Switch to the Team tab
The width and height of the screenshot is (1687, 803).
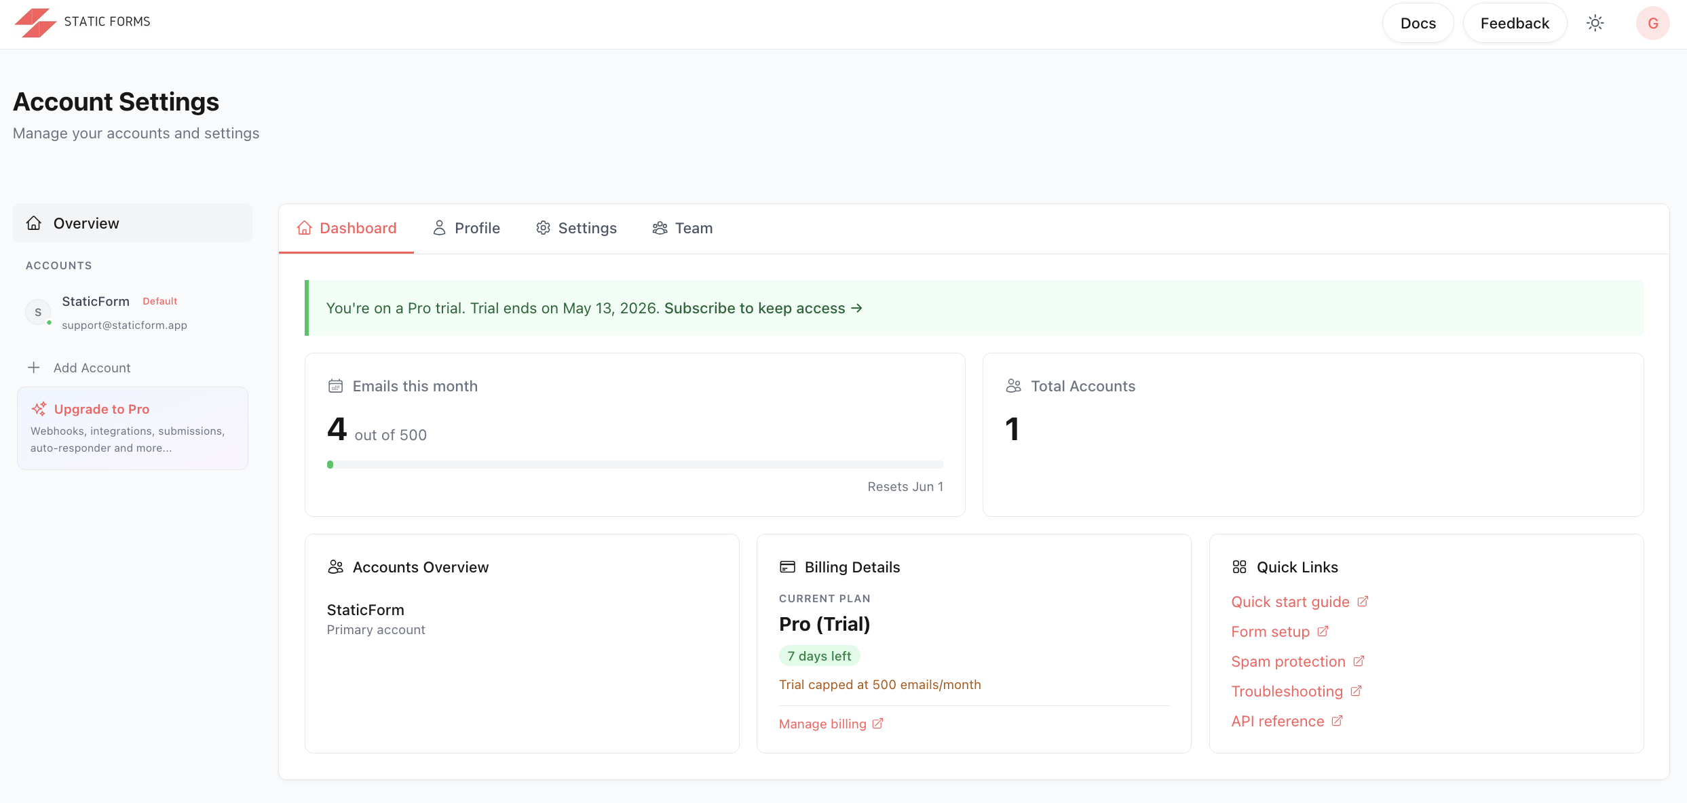pyautogui.click(x=682, y=228)
